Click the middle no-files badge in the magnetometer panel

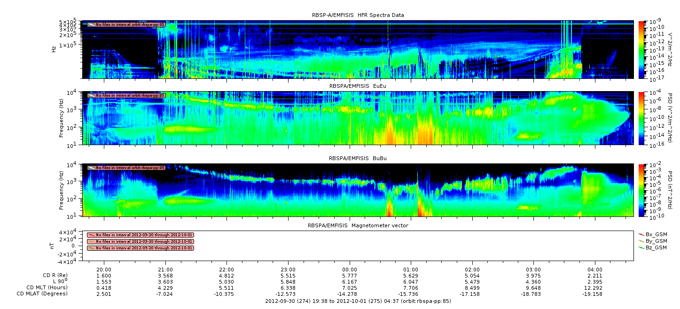click(140, 241)
